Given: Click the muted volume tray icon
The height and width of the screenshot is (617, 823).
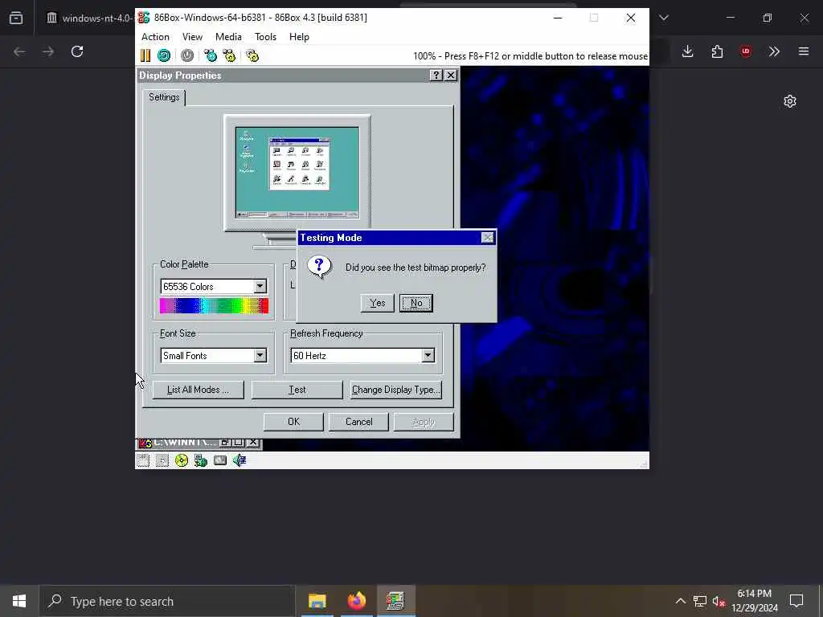Looking at the screenshot, I should (x=719, y=601).
